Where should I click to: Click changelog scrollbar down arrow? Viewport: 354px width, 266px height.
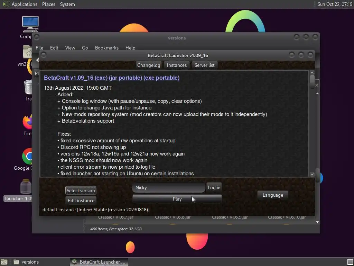(312, 174)
